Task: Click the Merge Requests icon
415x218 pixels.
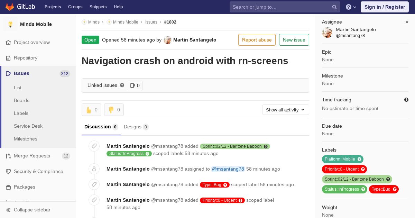Action: (8, 156)
